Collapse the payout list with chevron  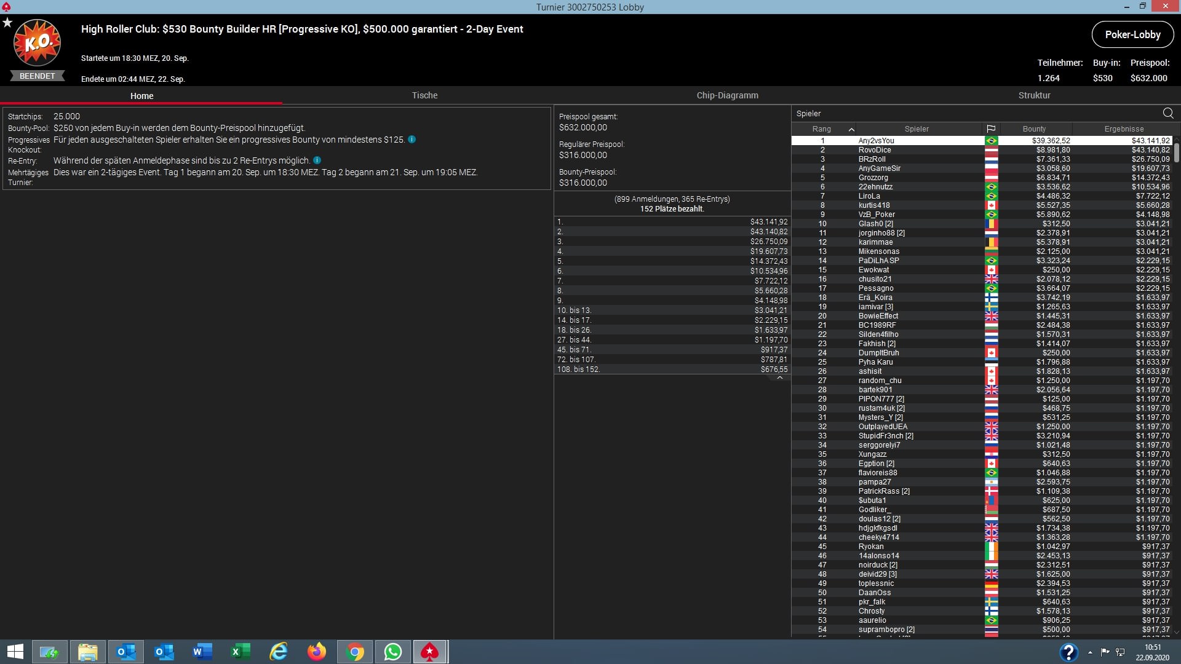point(779,378)
